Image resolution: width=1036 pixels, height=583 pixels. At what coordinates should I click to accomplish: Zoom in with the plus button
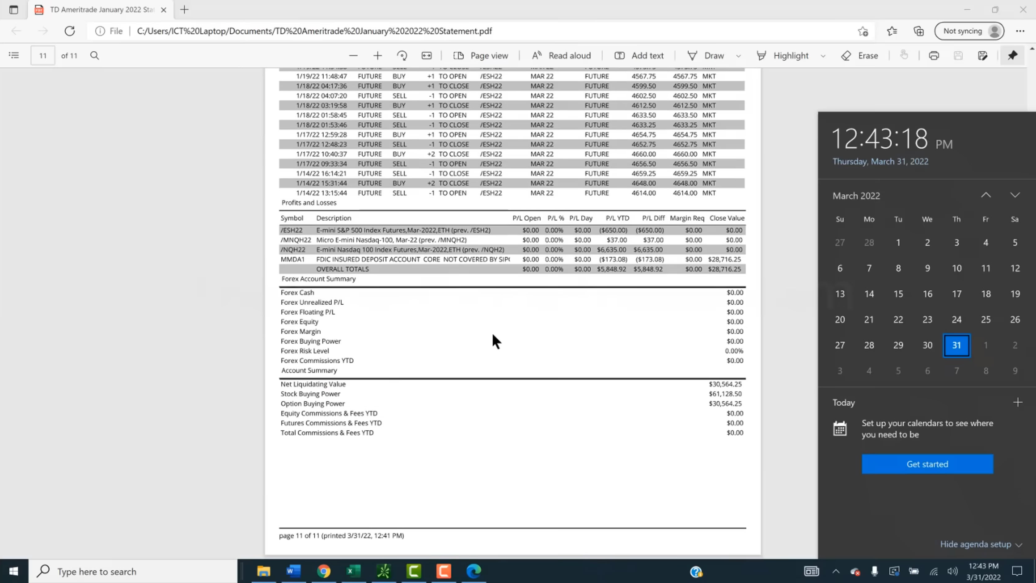pos(377,55)
